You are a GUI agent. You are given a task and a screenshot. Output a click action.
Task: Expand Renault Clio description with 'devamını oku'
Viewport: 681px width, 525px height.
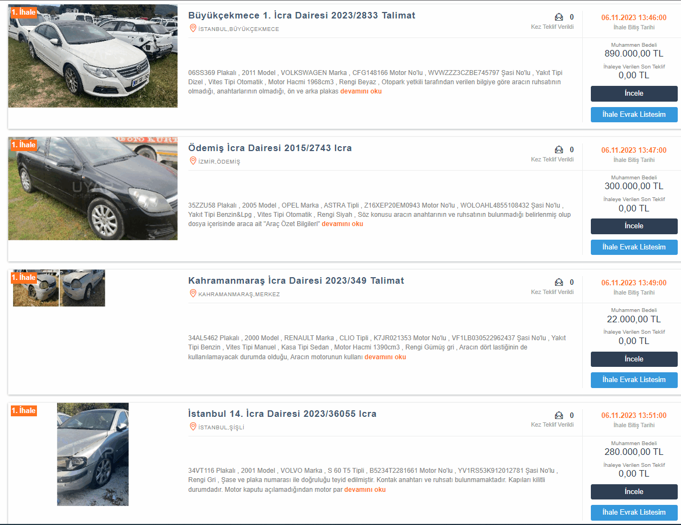coord(385,357)
